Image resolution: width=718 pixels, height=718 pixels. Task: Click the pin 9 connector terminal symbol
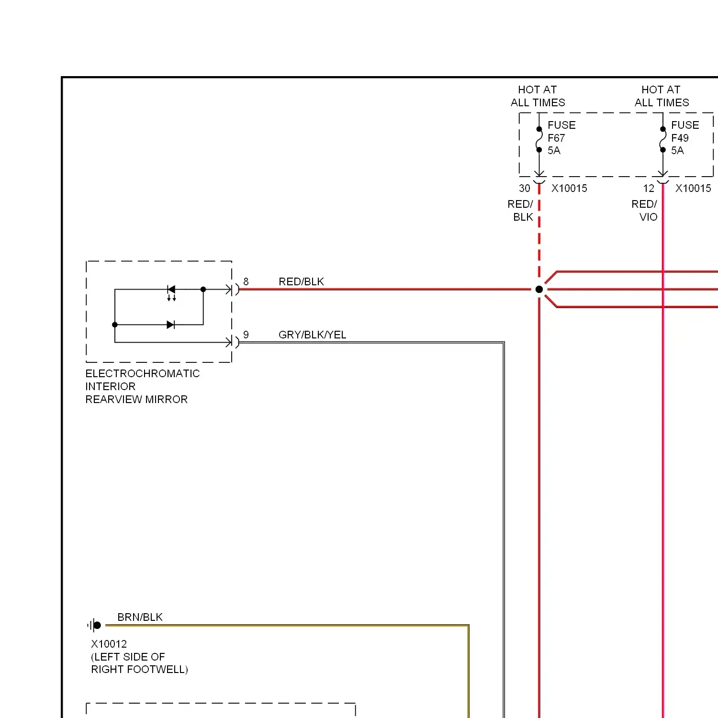[x=233, y=342]
